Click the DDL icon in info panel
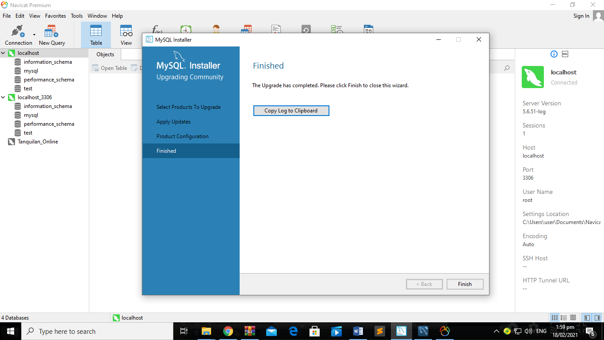 coord(565,54)
